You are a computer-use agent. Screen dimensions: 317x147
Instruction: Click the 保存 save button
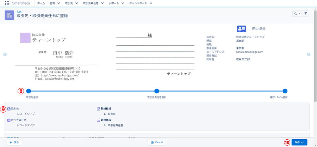point(299,142)
